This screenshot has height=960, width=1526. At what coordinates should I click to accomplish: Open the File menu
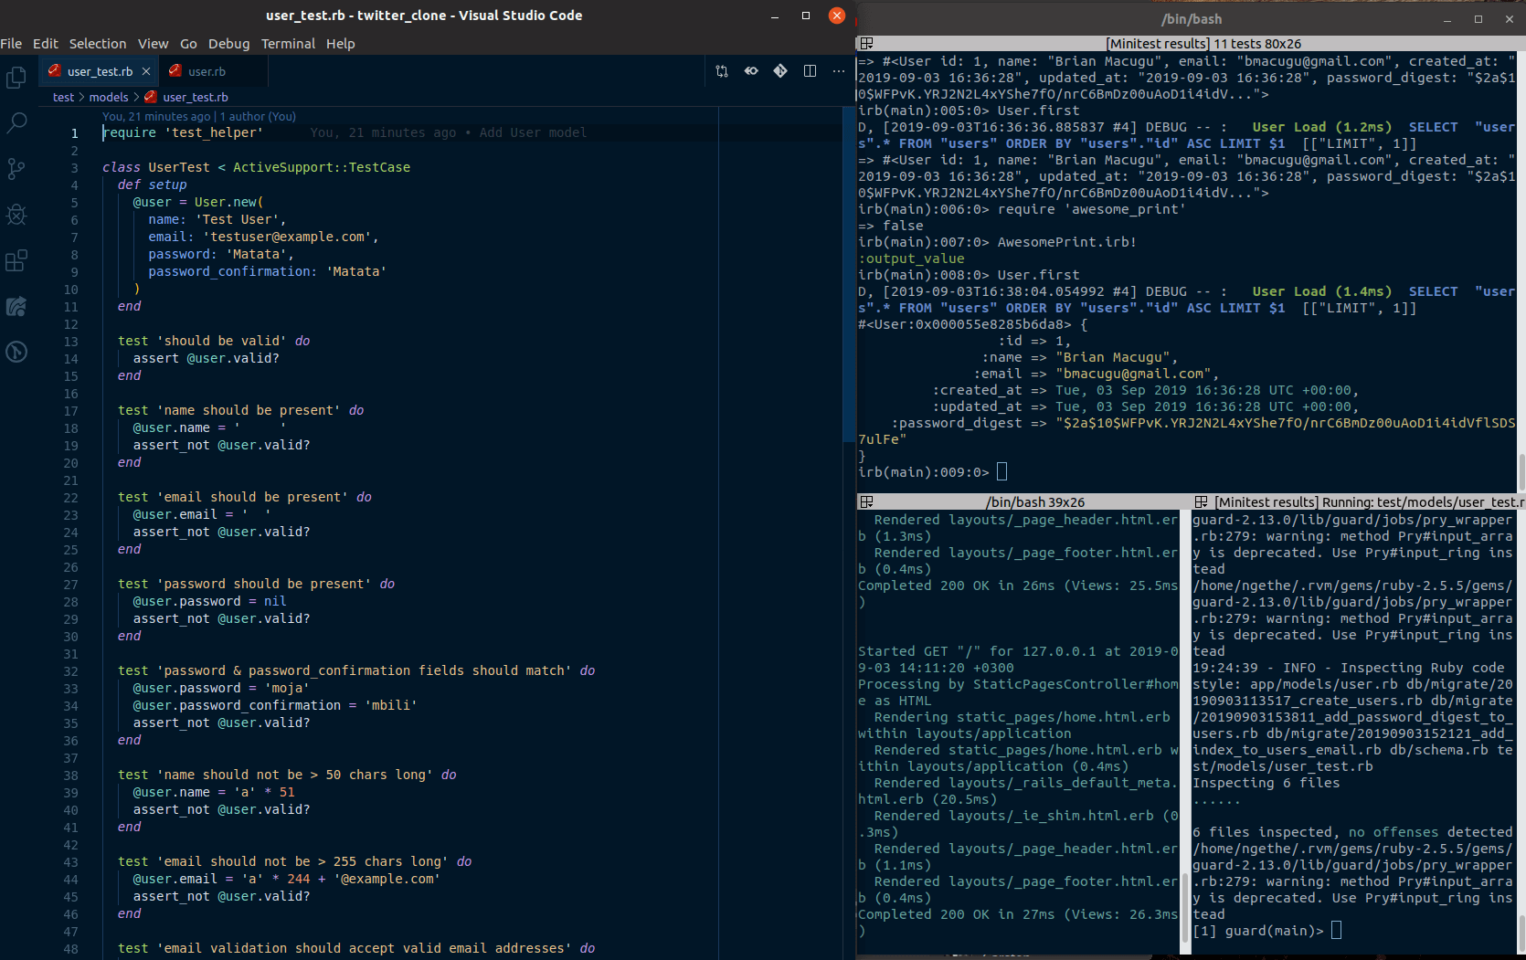tap(11, 44)
